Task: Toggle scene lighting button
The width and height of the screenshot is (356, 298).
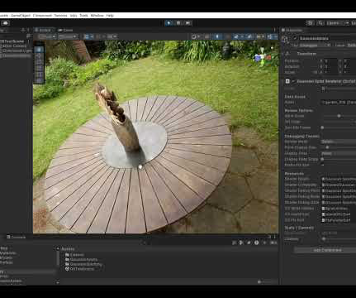Action: pos(217,36)
